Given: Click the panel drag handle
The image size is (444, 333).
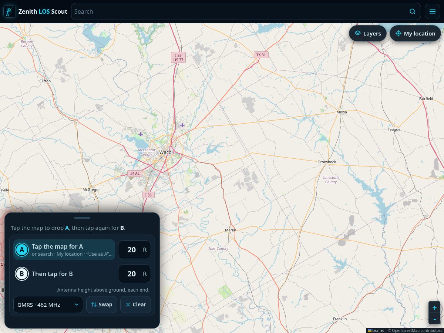Looking at the screenshot, I should point(82,218).
